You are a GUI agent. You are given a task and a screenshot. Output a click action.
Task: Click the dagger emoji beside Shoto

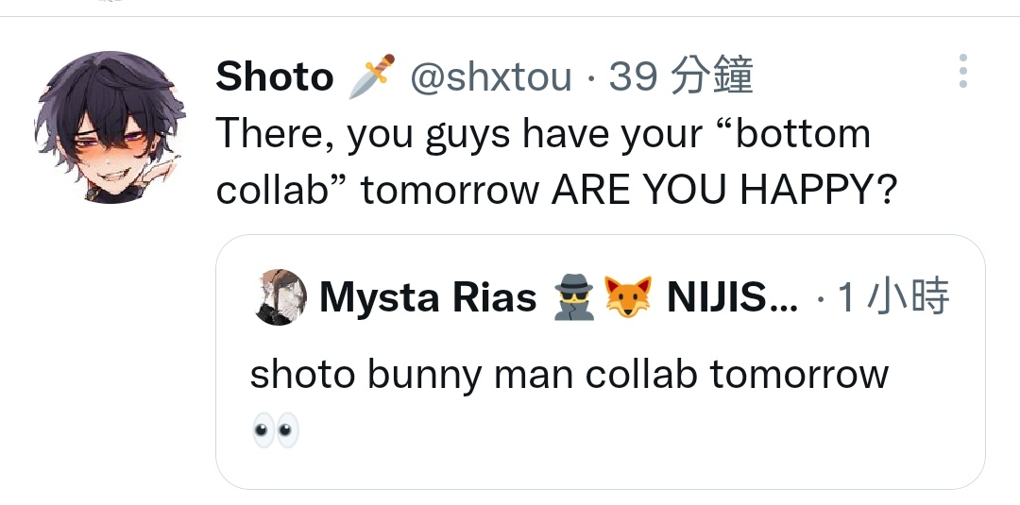[372, 76]
